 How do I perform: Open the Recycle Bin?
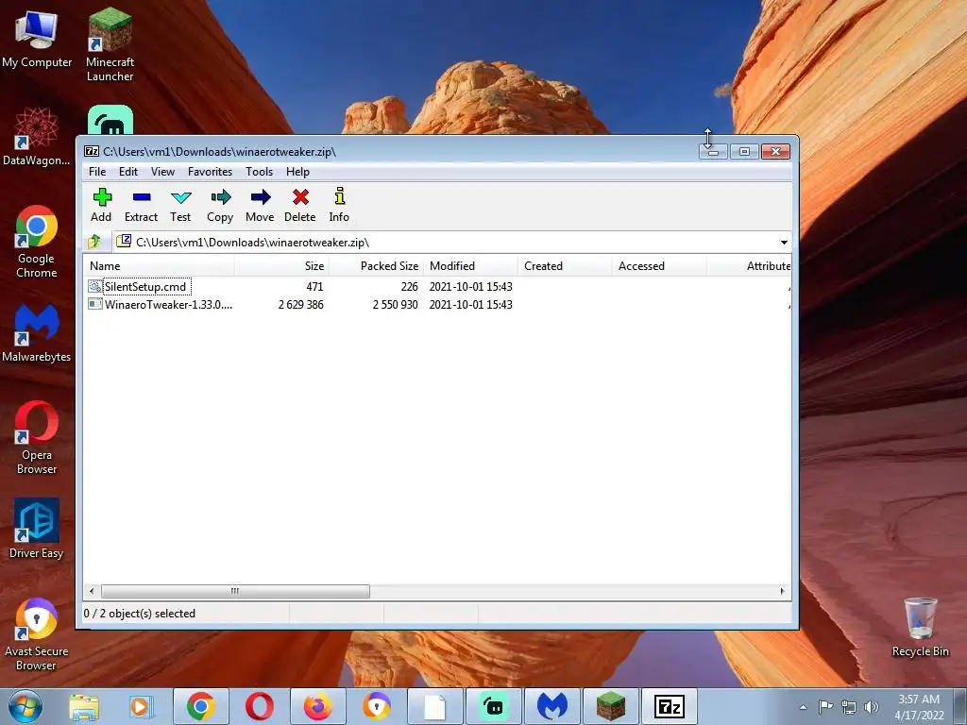pos(920,627)
